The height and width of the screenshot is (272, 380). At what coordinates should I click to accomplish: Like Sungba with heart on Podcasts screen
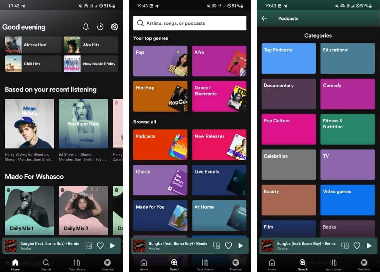357,246
